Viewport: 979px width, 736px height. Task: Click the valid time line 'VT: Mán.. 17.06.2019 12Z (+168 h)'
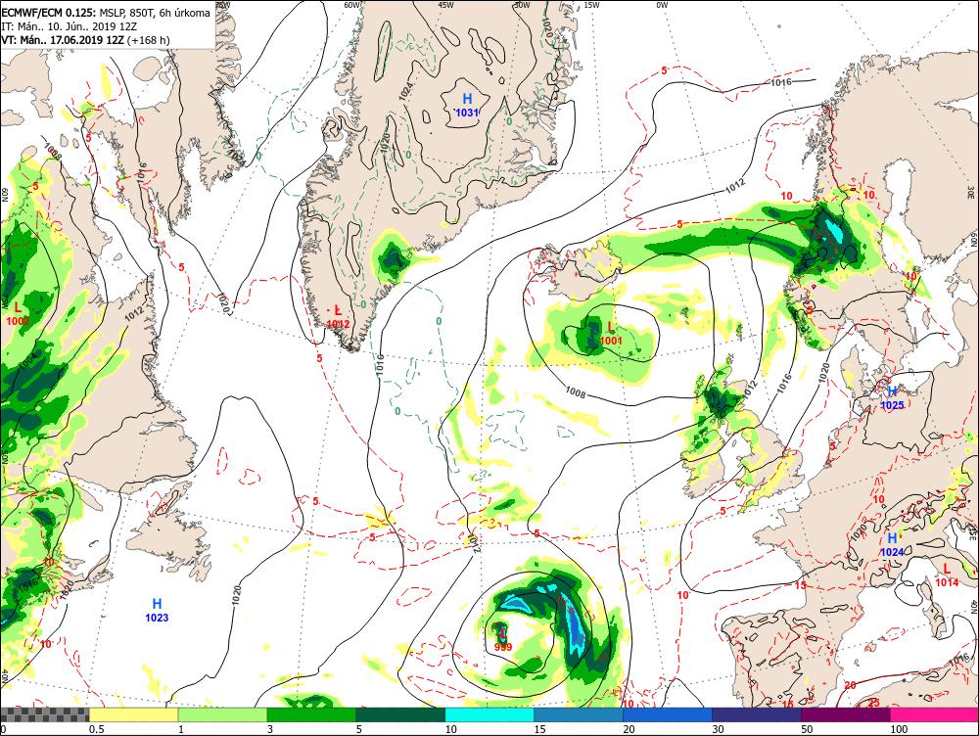click(85, 40)
